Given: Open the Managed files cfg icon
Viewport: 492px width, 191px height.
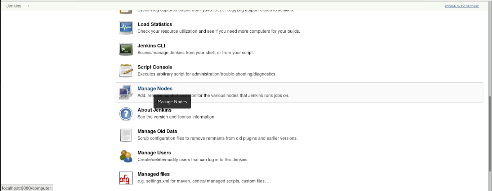Looking at the screenshot, I should [126, 178].
